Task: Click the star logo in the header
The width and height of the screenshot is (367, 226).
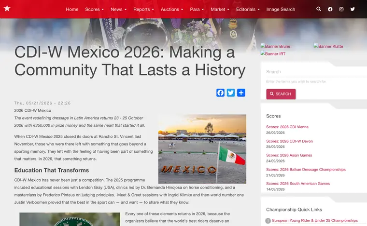Action: [7, 8]
